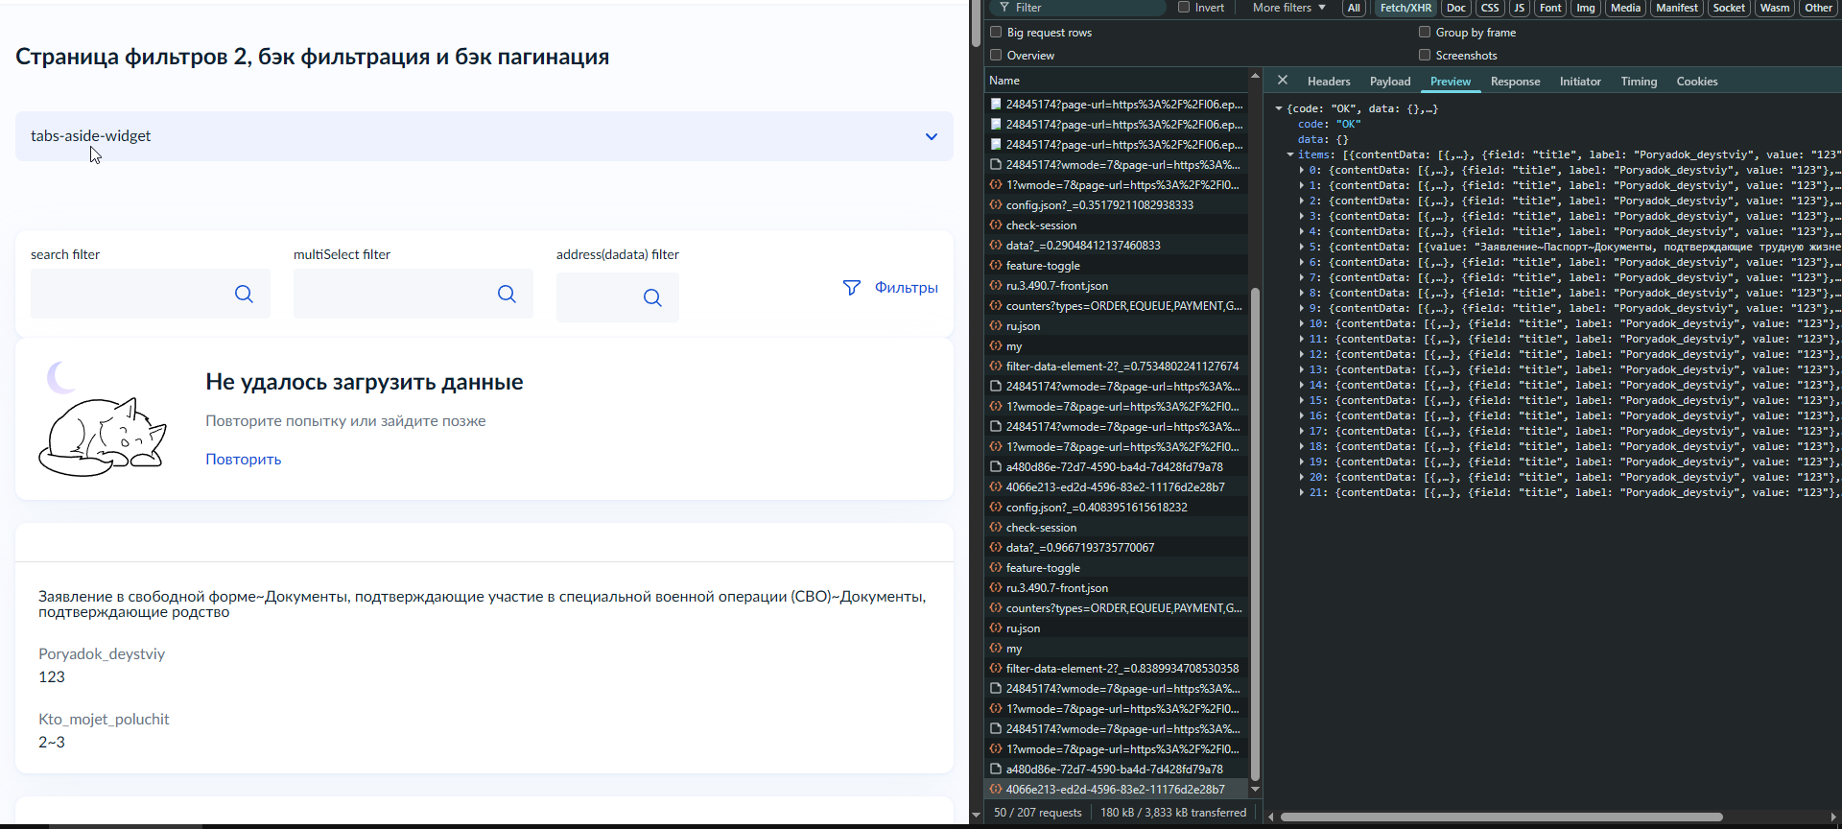Enable the Screenshots checkbox

point(1425,56)
